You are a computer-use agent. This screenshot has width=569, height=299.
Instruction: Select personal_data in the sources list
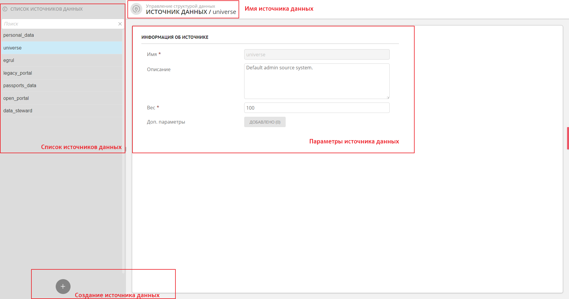click(19, 35)
